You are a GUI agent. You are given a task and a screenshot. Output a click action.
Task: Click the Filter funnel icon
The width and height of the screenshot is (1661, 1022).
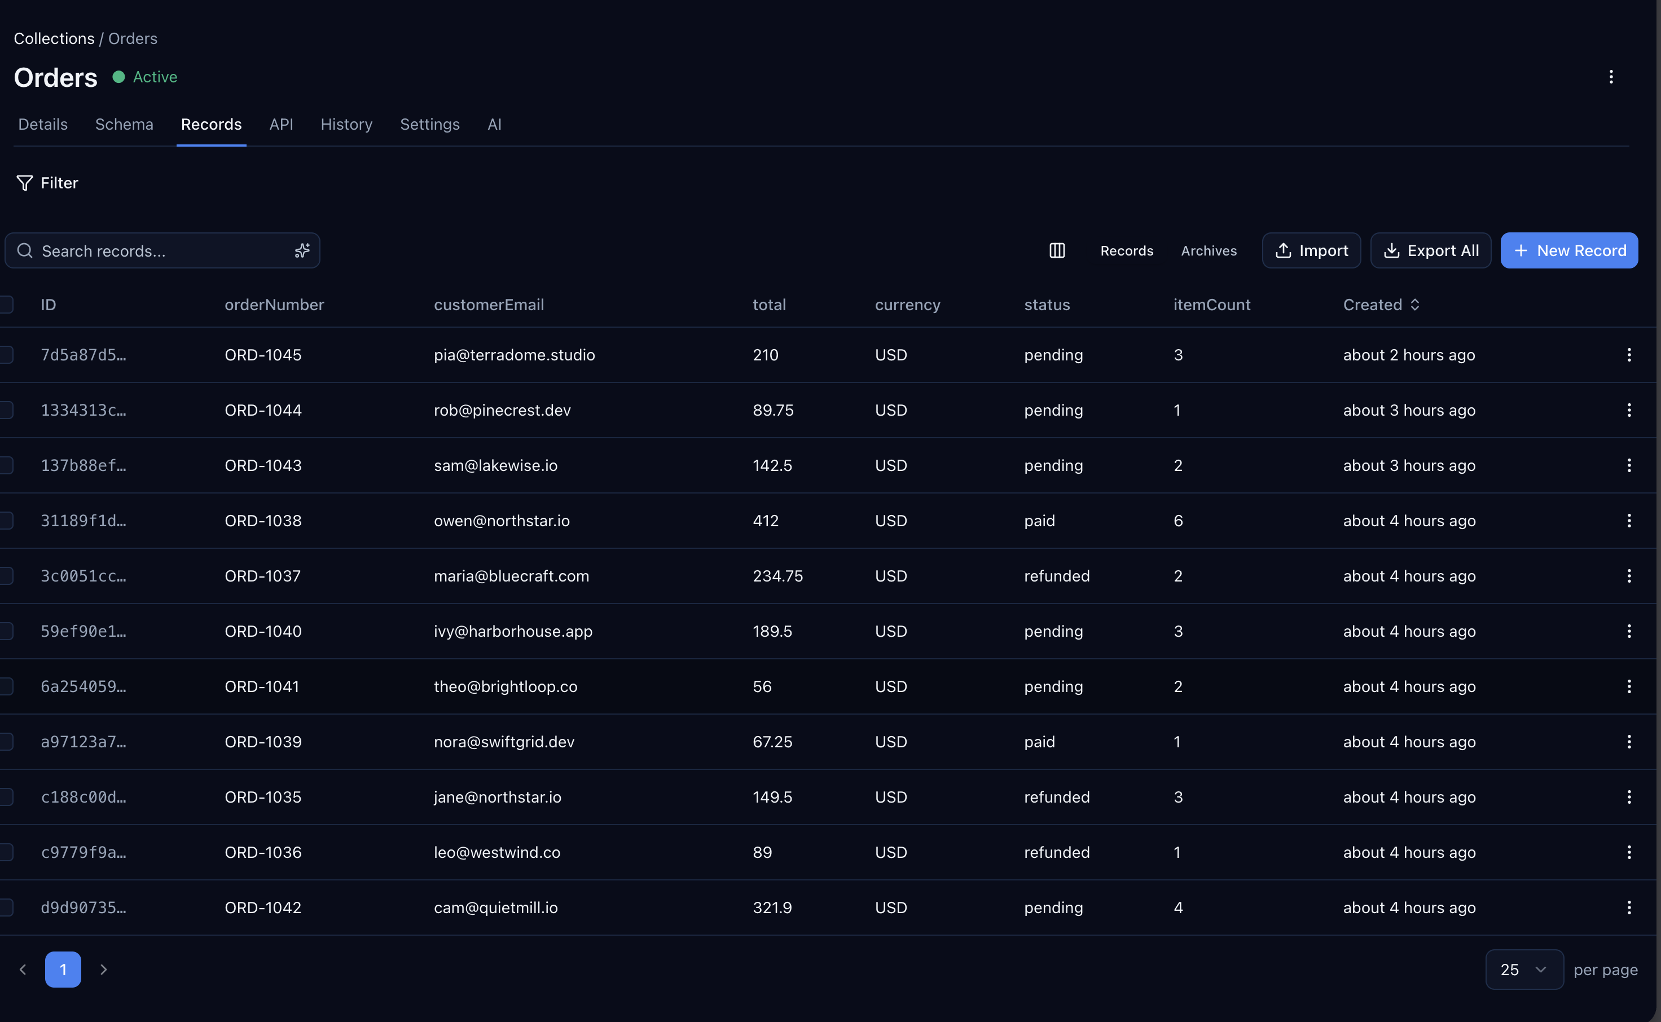(x=24, y=183)
